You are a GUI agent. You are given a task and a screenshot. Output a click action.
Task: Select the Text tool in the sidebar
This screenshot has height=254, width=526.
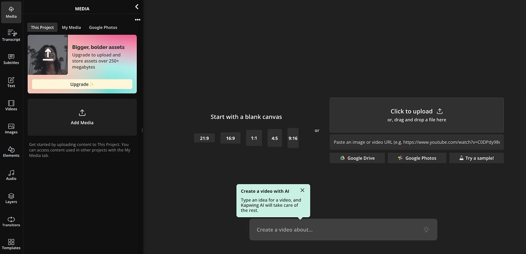(11, 82)
